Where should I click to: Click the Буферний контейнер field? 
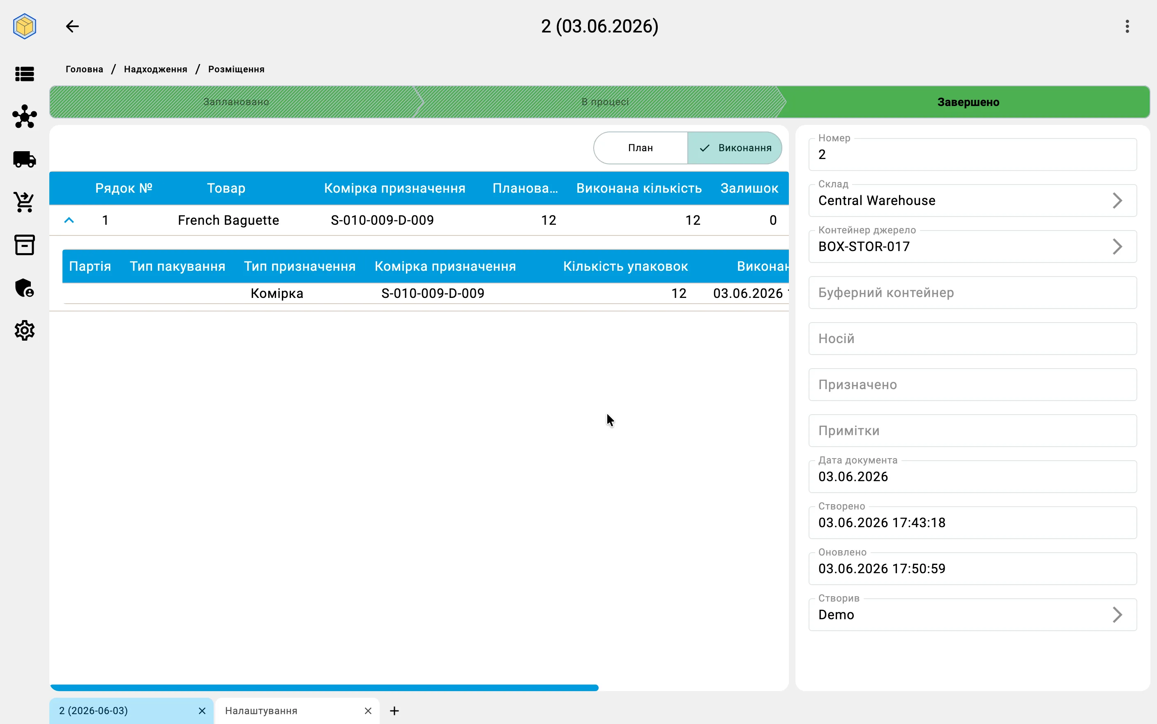click(x=973, y=293)
